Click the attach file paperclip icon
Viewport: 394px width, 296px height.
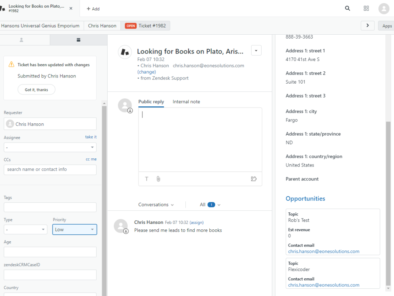[x=158, y=179]
